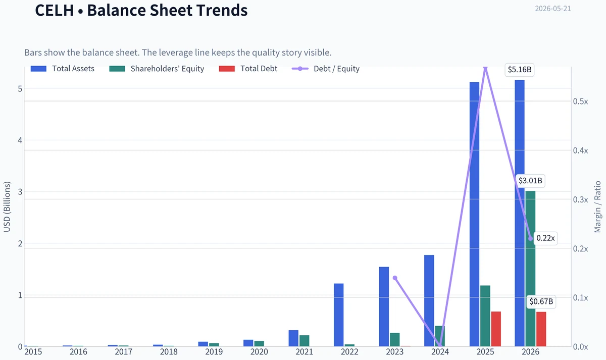
Task: Click the 0.1x right-axis tick label
Action: (x=581, y=298)
